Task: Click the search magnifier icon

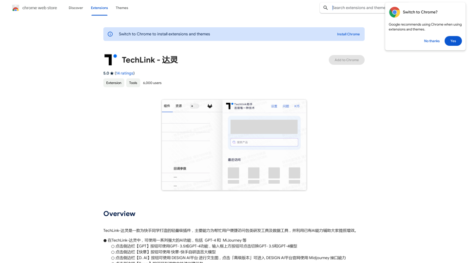Action: 325,8
